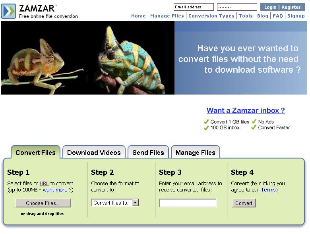
Task: Click the Step 2 heading
Action: click(x=102, y=172)
